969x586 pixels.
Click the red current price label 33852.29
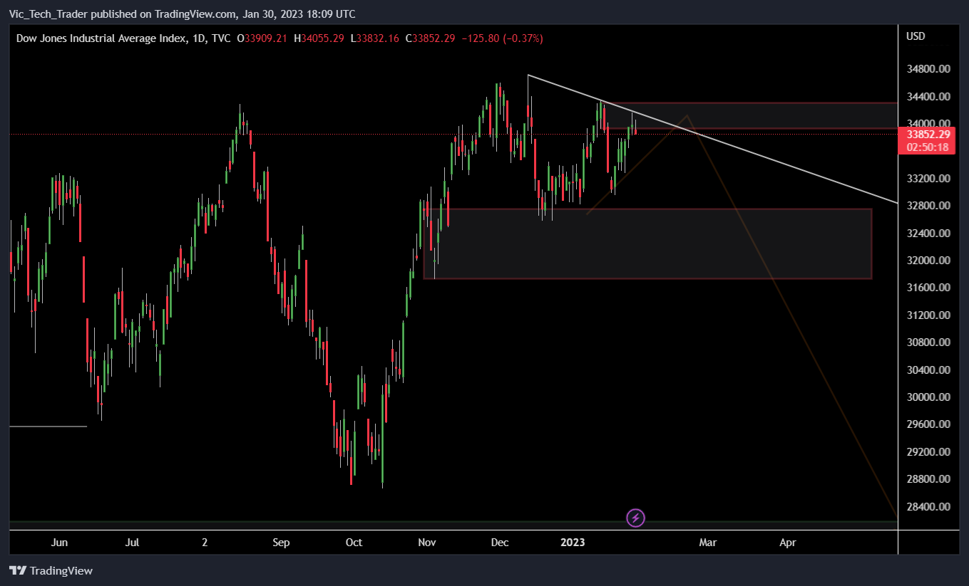tap(928, 135)
